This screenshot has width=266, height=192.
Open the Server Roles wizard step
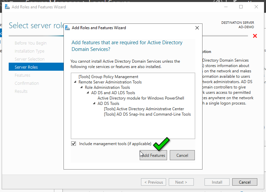(x=26, y=67)
